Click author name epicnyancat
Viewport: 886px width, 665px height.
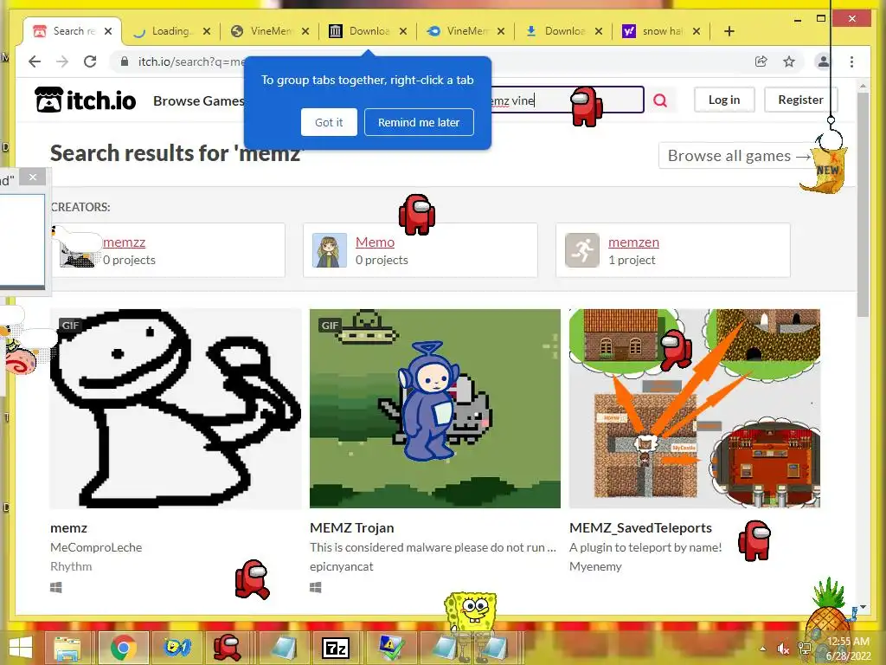(341, 566)
